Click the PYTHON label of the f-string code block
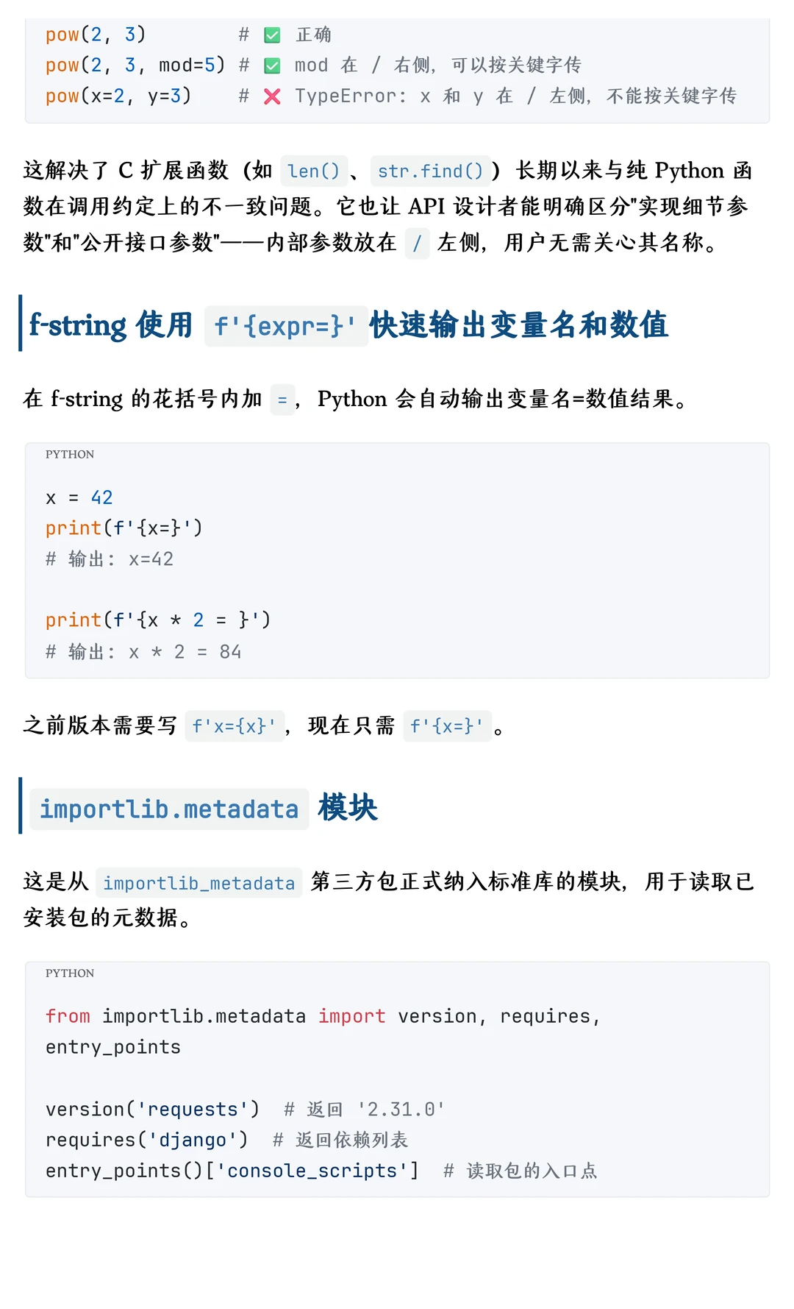 [x=70, y=455]
